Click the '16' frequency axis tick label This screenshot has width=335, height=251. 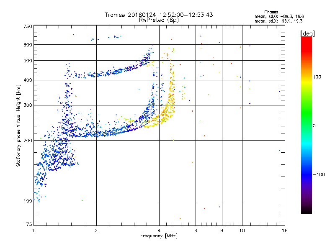[285, 231]
